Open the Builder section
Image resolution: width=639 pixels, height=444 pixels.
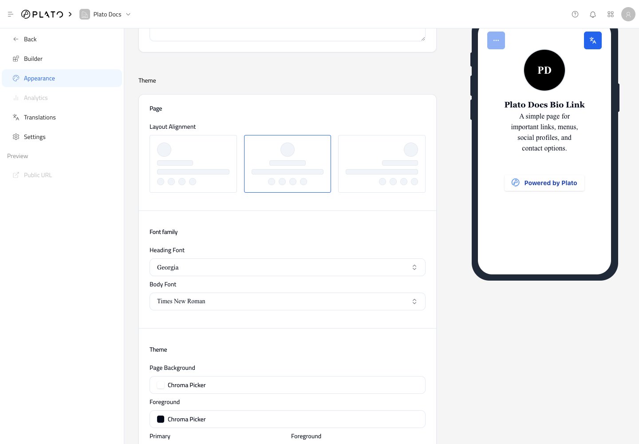coord(62,59)
